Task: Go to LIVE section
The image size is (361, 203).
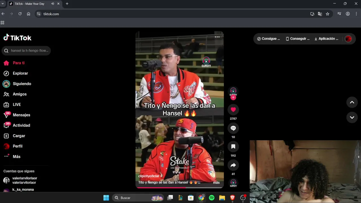Action: click(x=17, y=105)
